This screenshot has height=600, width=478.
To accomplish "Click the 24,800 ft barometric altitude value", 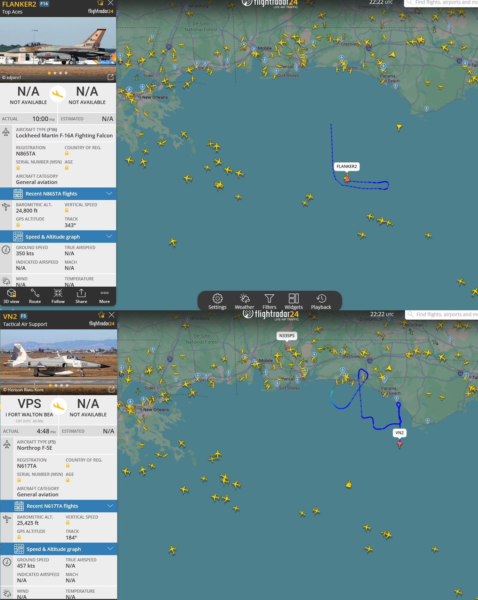I will point(27,211).
